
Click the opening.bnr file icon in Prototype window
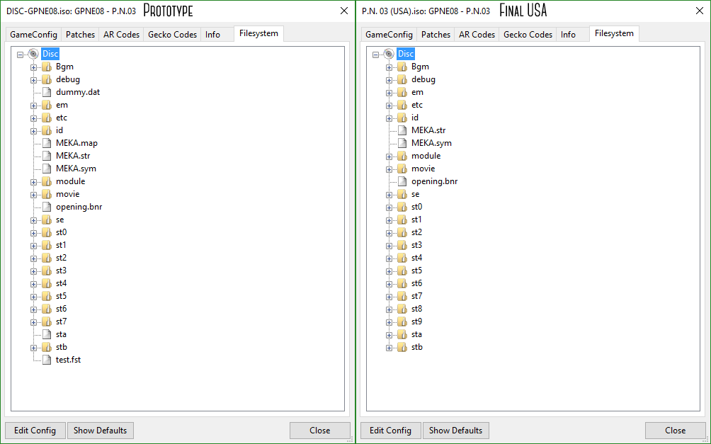click(47, 207)
